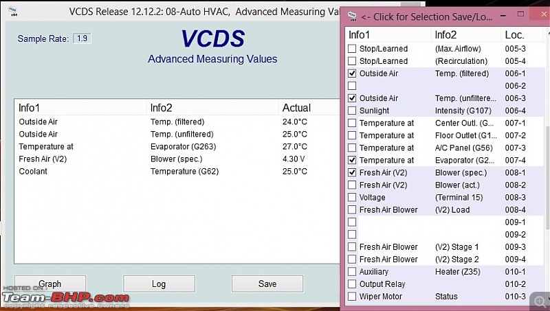Click the Sample Rate value field

pyautogui.click(x=82, y=38)
